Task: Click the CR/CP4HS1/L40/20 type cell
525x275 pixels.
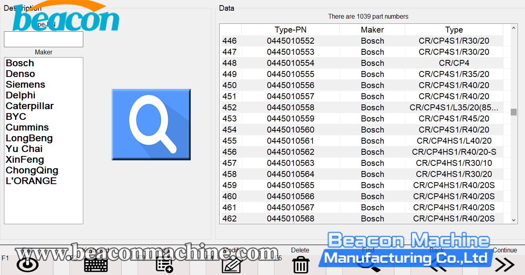Action: tap(454, 141)
